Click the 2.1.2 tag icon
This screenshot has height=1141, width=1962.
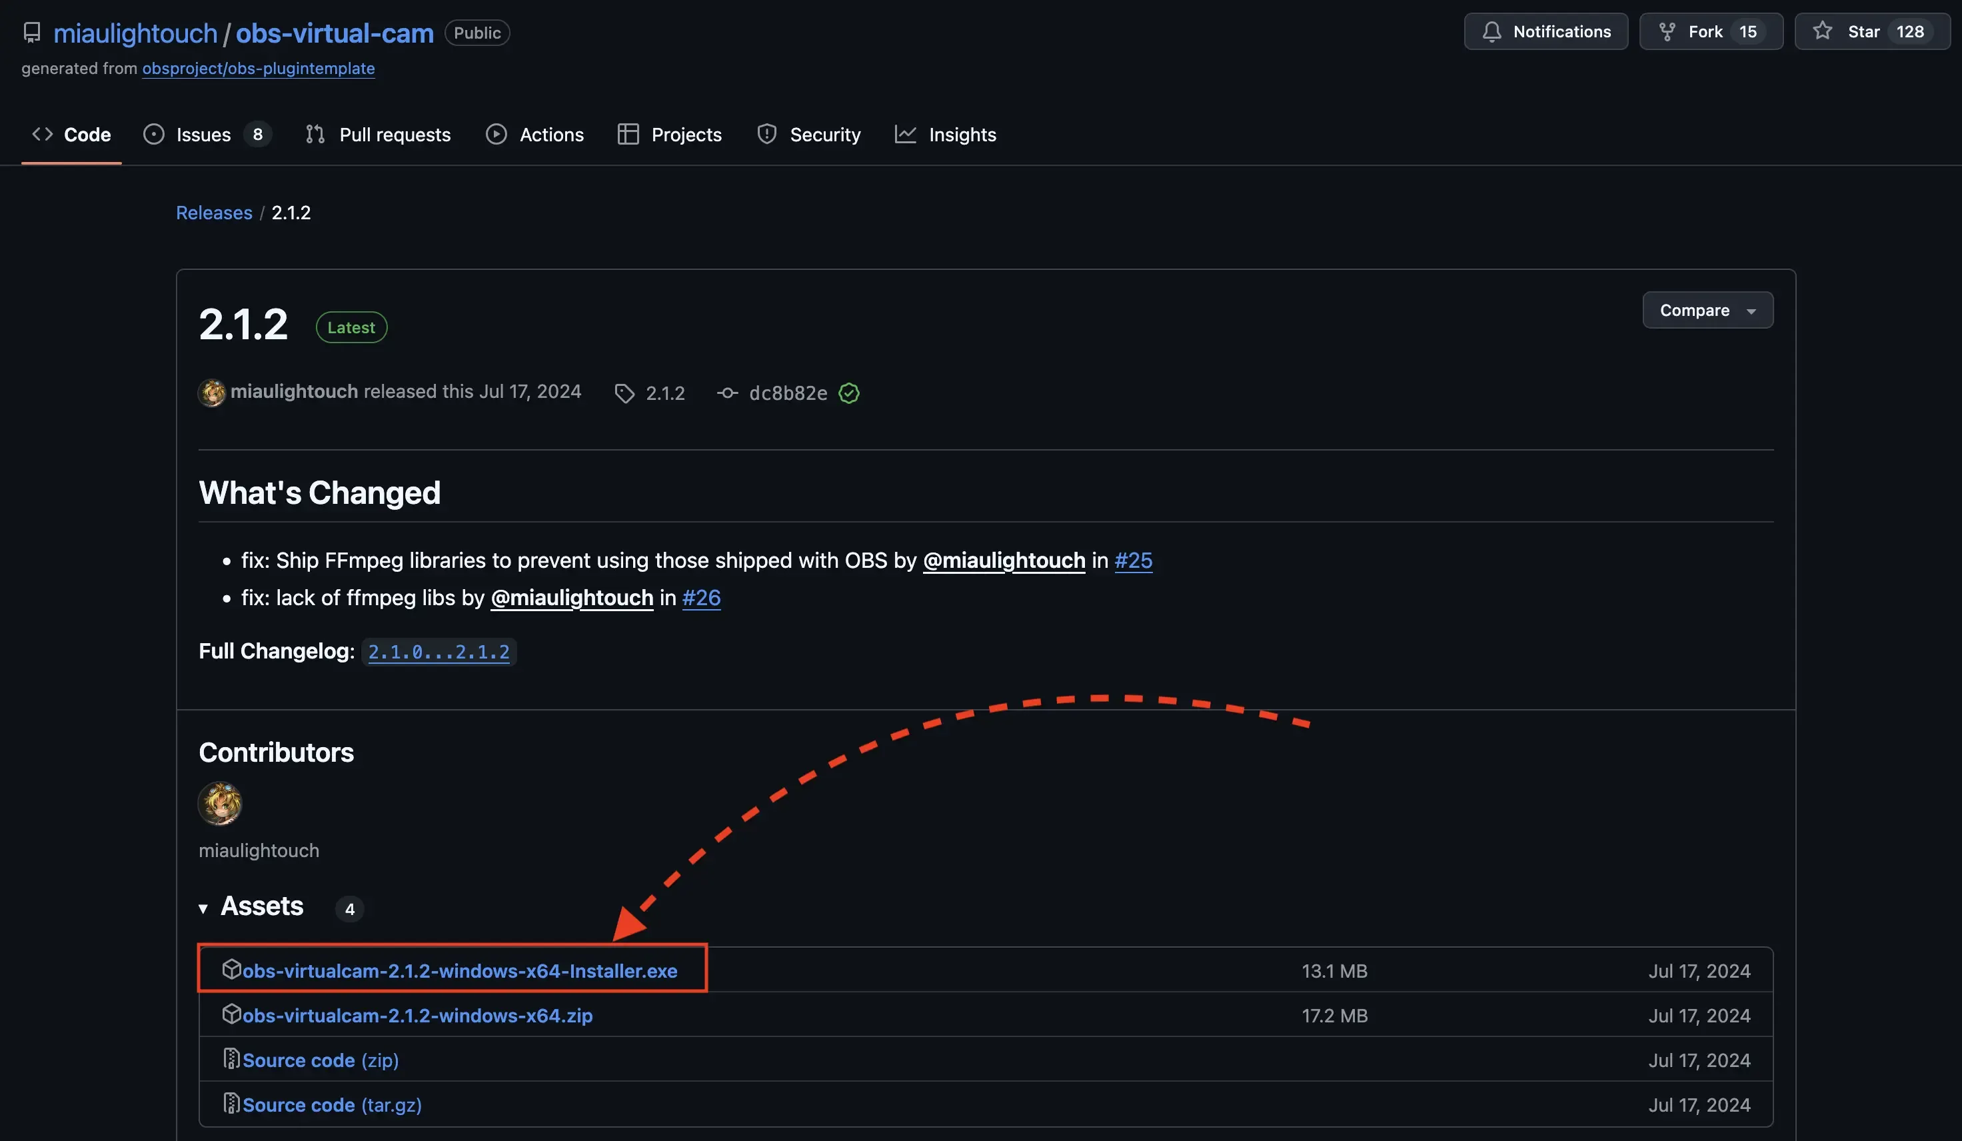(x=624, y=393)
